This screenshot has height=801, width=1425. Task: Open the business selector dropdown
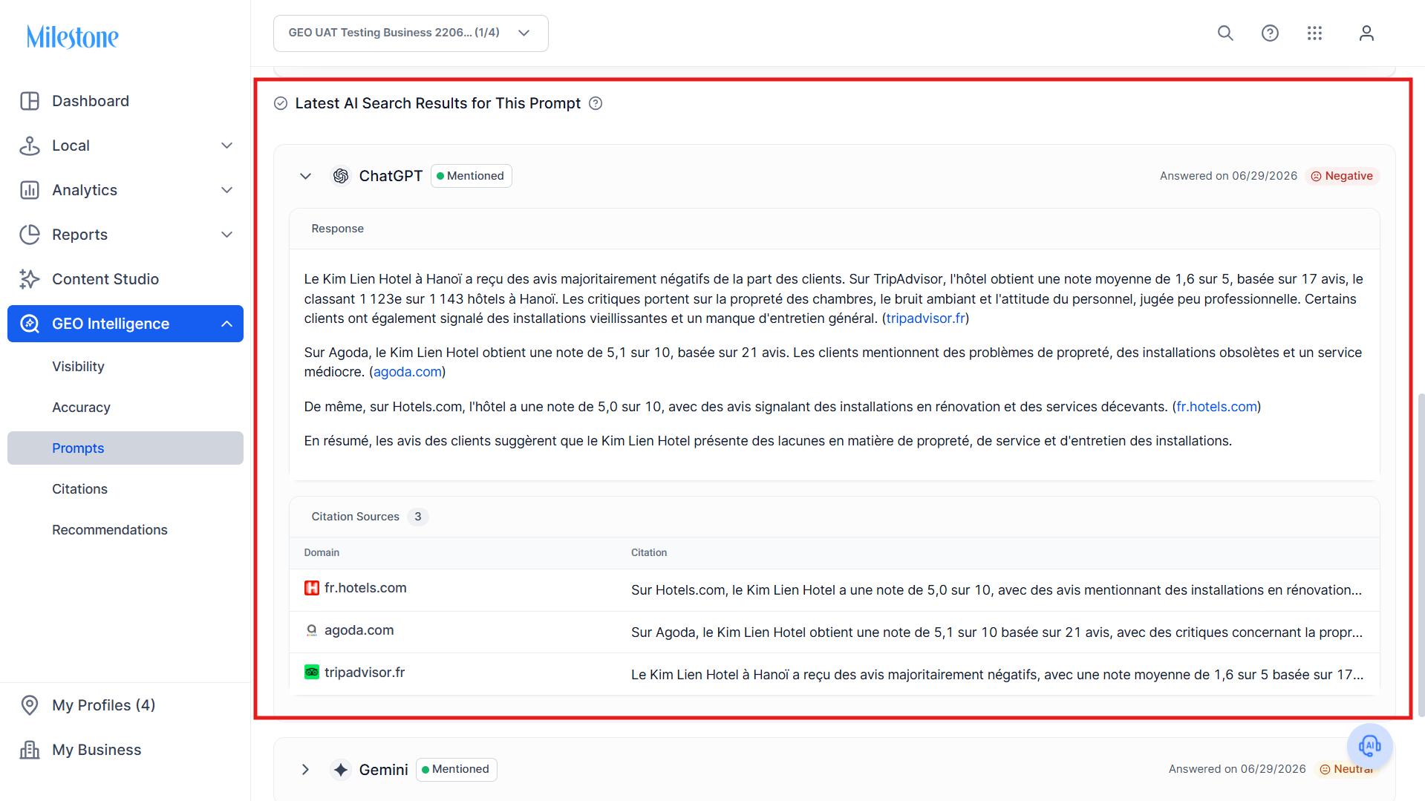click(x=411, y=33)
